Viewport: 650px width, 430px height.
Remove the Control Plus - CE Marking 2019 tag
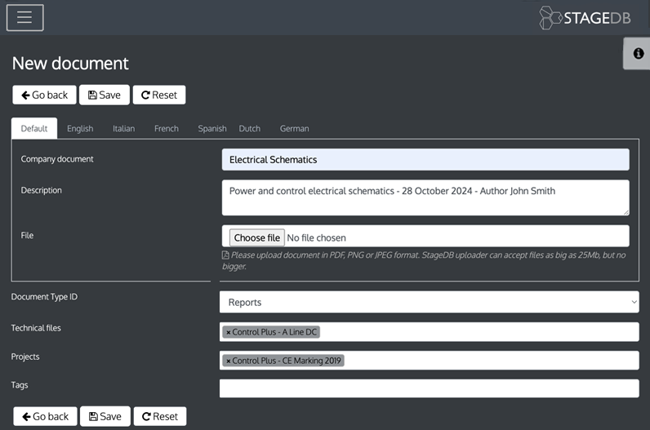228,361
